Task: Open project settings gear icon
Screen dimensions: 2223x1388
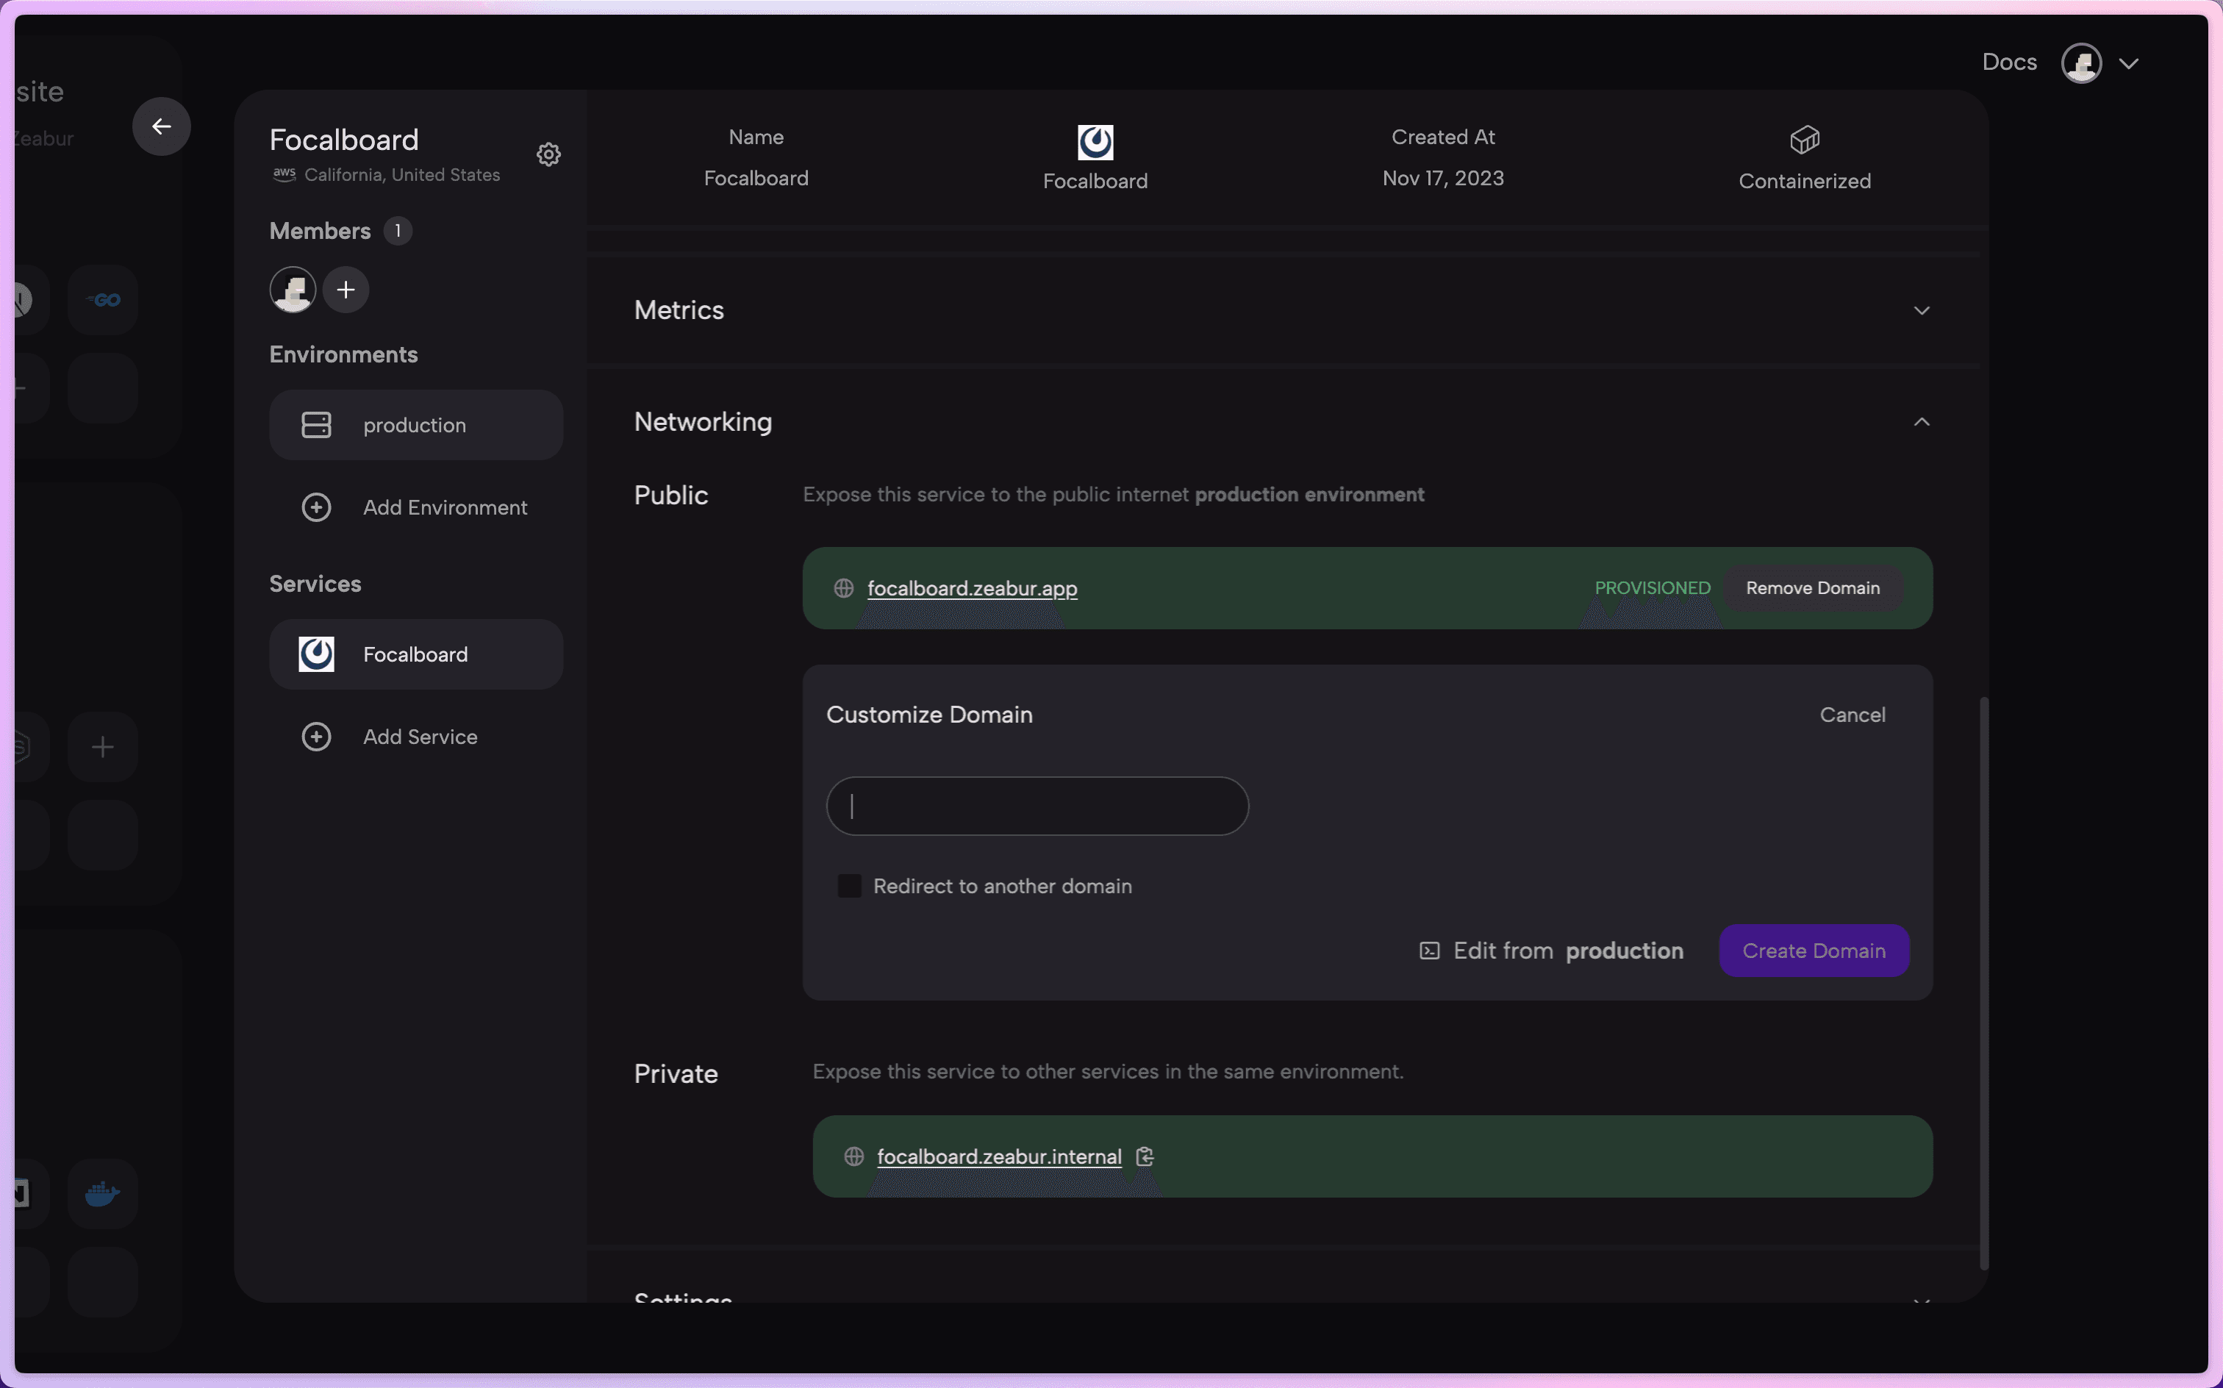Action: pos(548,154)
